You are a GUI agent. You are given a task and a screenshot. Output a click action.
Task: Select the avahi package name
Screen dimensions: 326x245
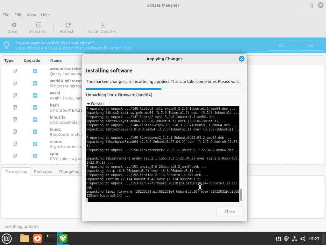coord(55,93)
